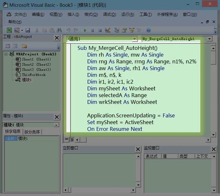Click the 类型 column header
Screen dimensions: 220x196
click(186, 156)
